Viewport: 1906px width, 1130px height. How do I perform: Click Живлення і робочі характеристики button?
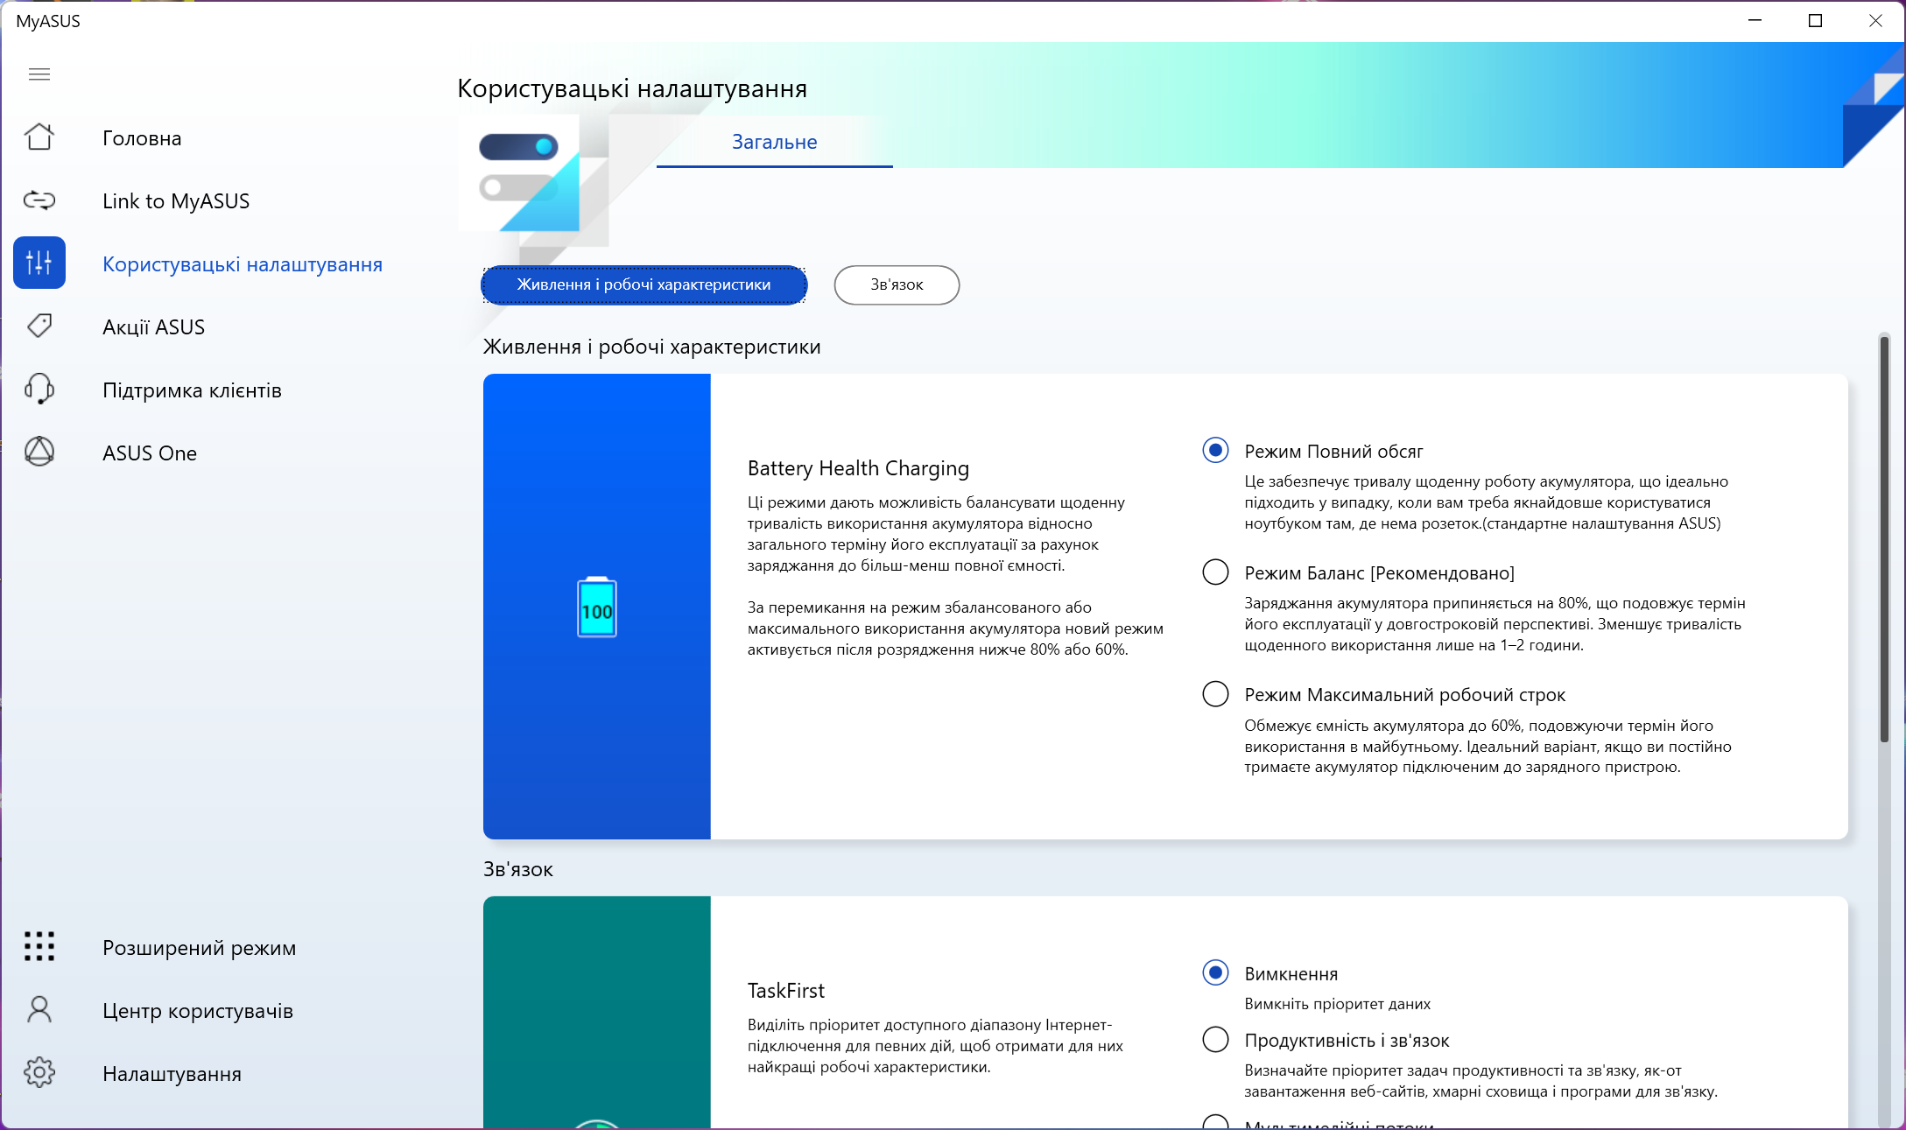point(644,284)
